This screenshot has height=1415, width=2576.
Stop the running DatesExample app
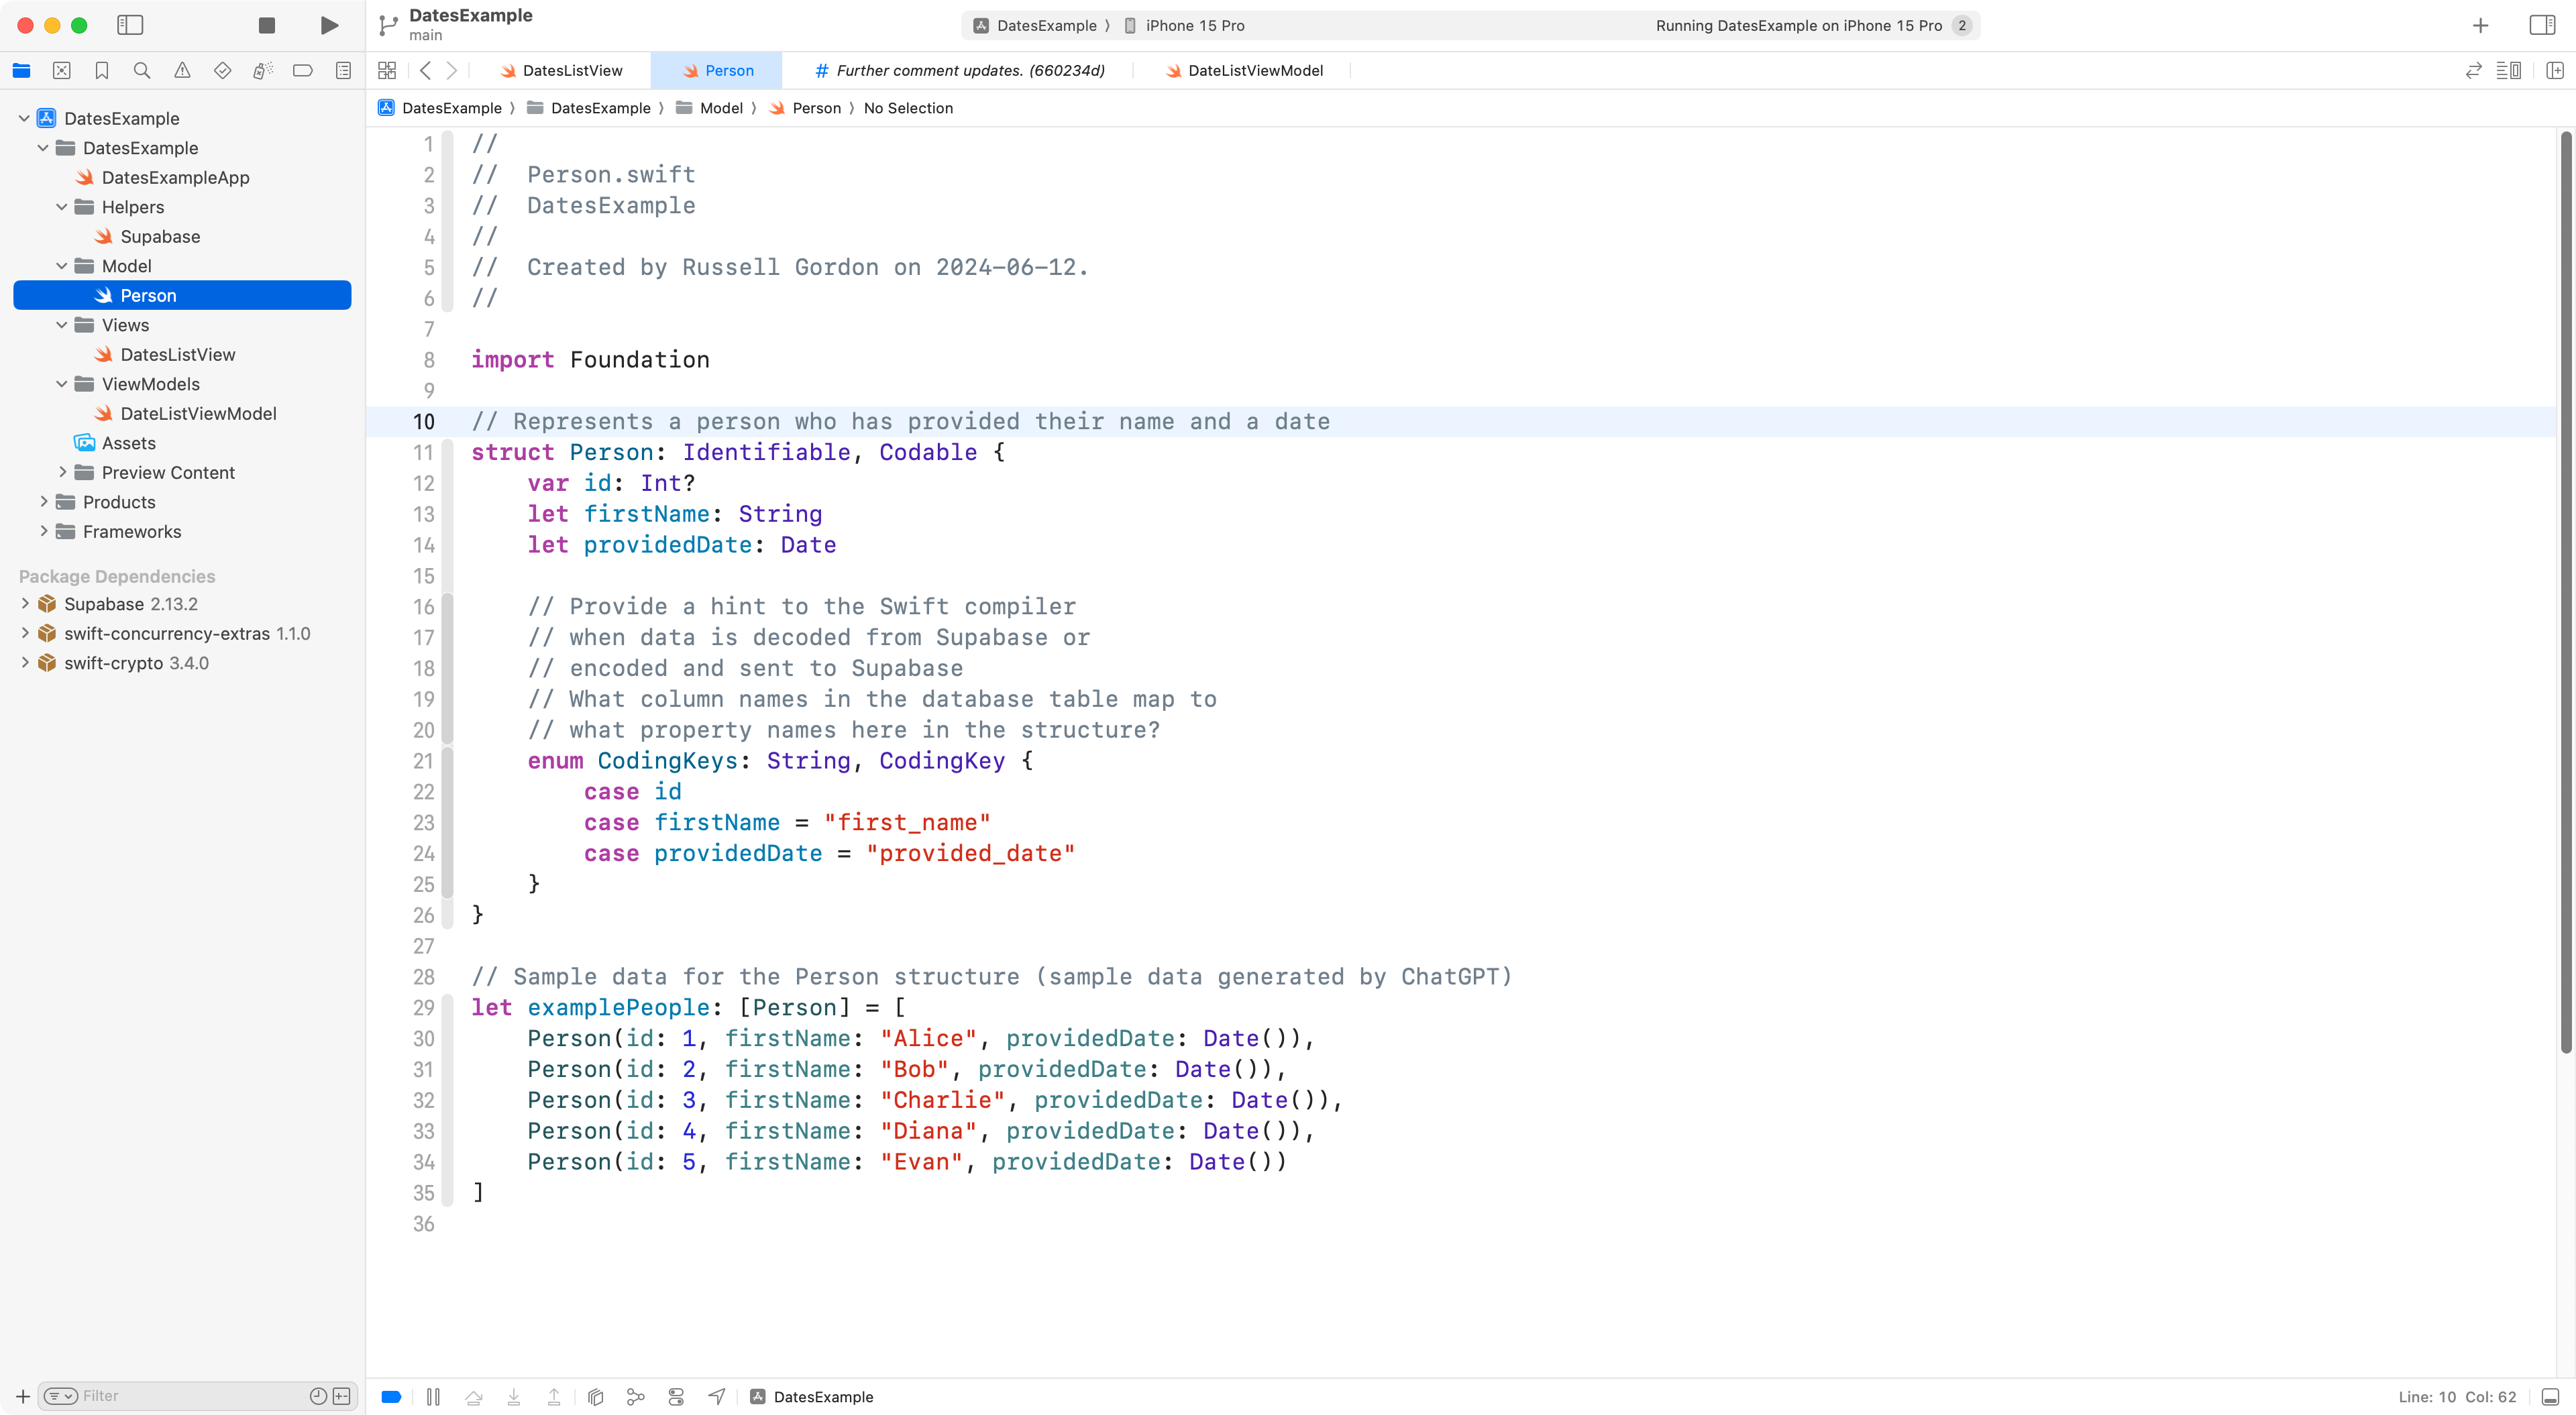coord(265,25)
